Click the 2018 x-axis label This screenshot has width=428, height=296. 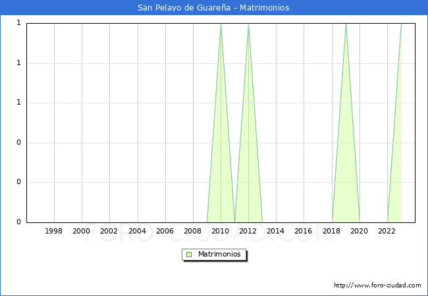tap(331, 231)
